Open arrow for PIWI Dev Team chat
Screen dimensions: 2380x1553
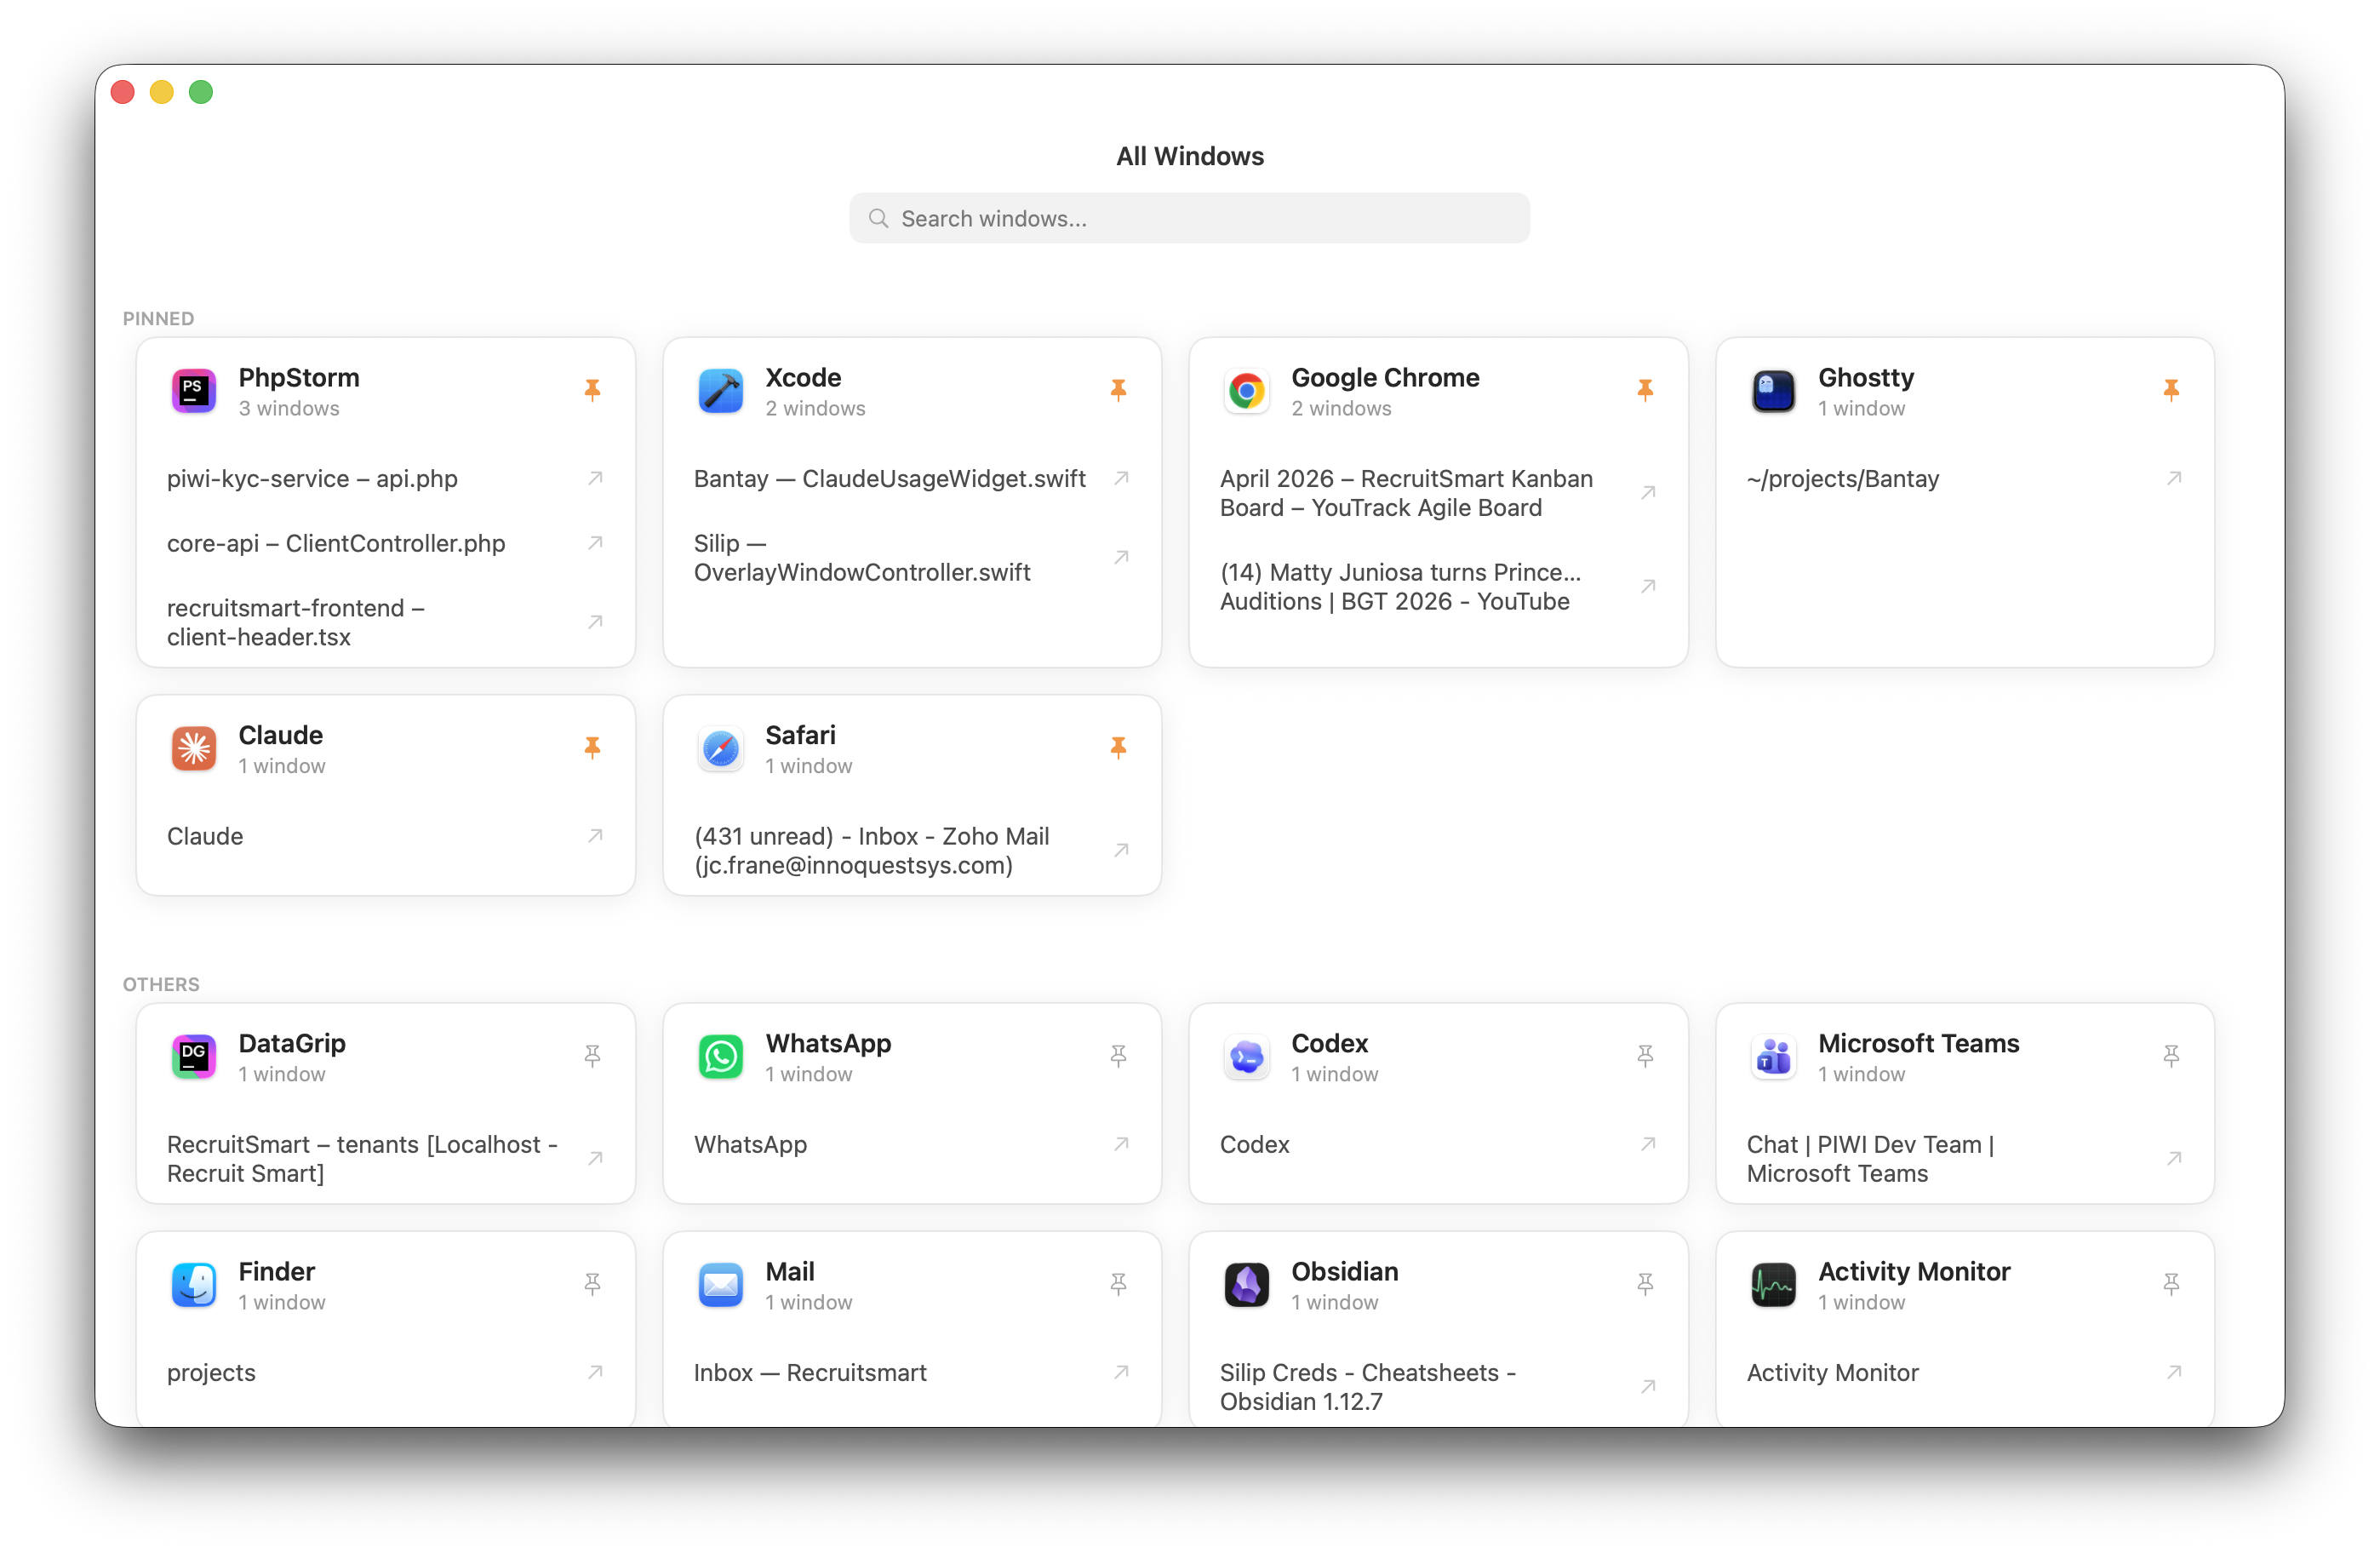(2174, 1159)
